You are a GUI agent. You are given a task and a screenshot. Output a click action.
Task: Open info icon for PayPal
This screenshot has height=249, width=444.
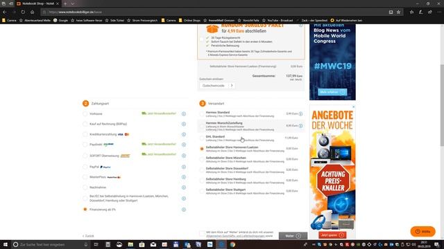click(x=184, y=167)
